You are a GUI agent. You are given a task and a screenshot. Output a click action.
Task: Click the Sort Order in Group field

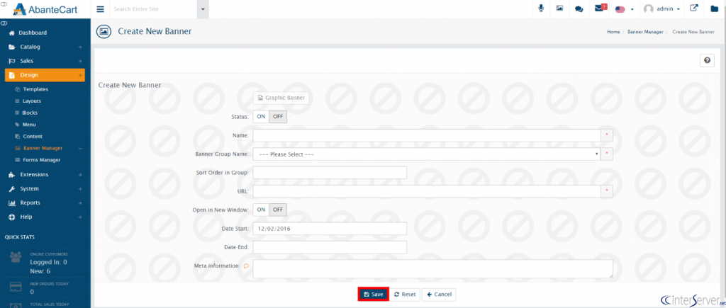[330, 173]
